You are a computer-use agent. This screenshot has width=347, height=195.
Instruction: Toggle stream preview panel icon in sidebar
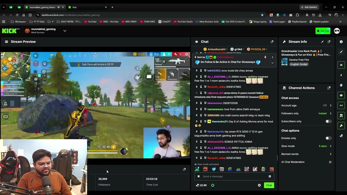pyautogui.click(x=341, y=65)
